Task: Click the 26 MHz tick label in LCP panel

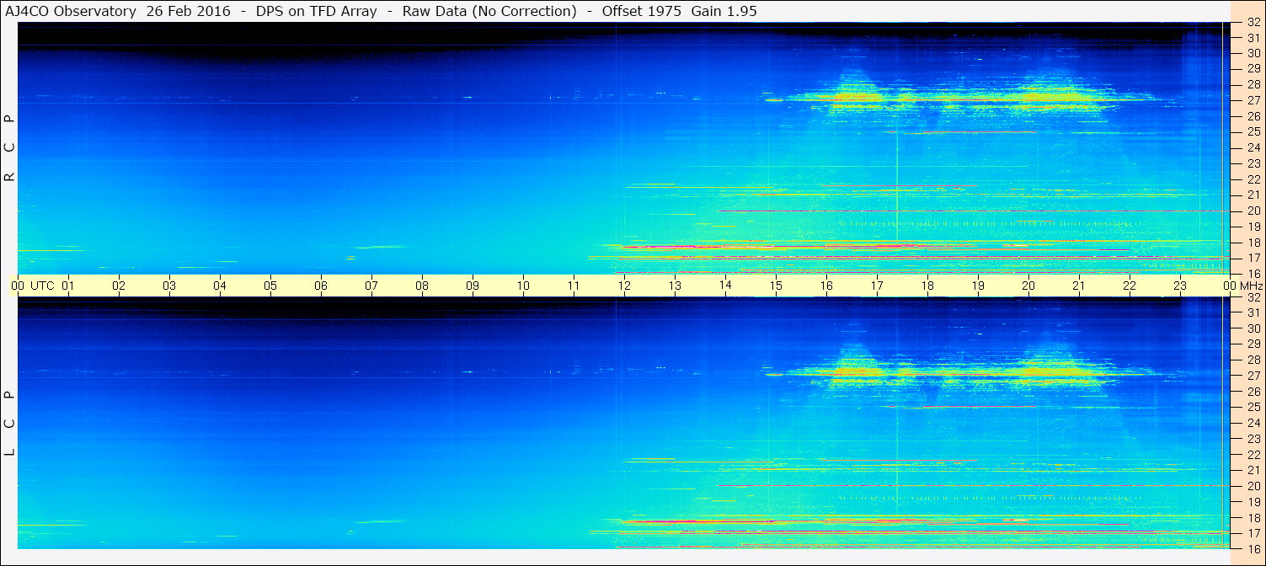Action: [1253, 392]
